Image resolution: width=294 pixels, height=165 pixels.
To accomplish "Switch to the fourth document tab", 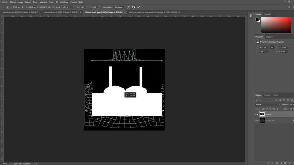I will (153, 12).
